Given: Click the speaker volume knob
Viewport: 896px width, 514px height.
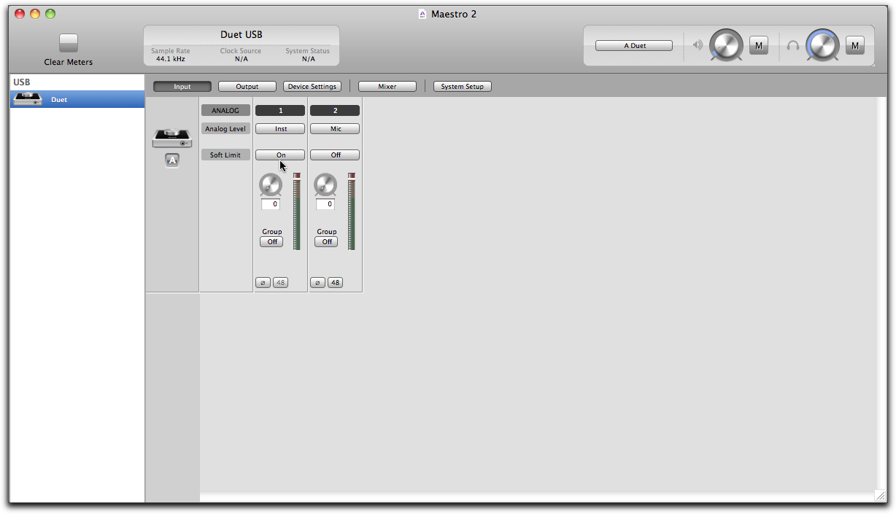Looking at the screenshot, I should (x=726, y=45).
